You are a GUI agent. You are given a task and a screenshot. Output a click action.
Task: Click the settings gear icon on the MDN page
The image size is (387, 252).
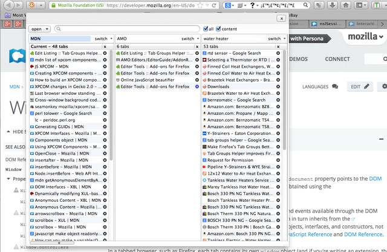point(385,86)
